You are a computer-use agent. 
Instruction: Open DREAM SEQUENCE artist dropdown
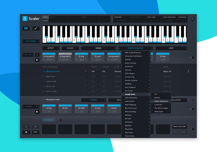click(x=135, y=48)
